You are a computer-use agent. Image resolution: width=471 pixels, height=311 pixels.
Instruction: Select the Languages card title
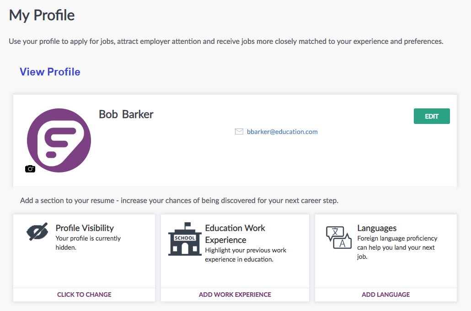coord(377,228)
